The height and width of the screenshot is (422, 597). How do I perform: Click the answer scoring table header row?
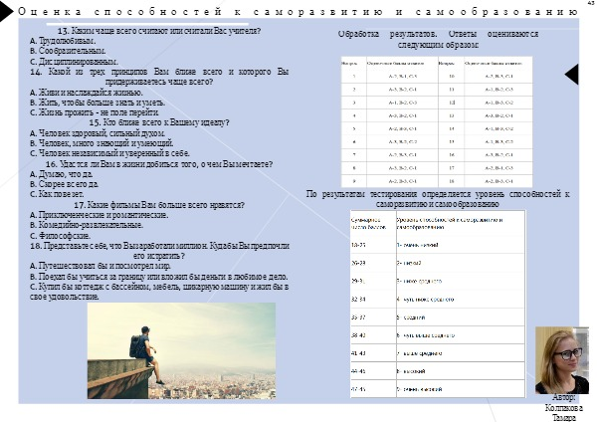(x=438, y=62)
